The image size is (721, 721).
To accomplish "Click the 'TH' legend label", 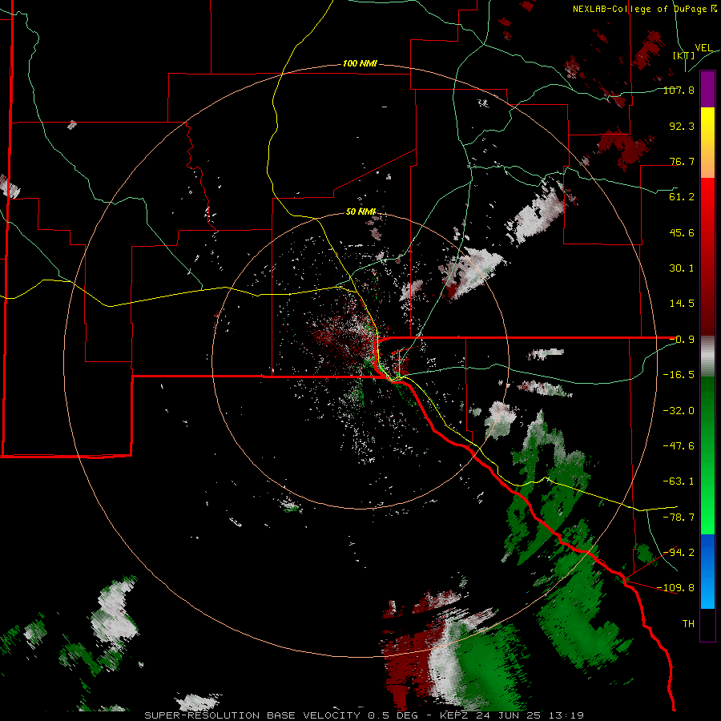I will tap(688, 623).
